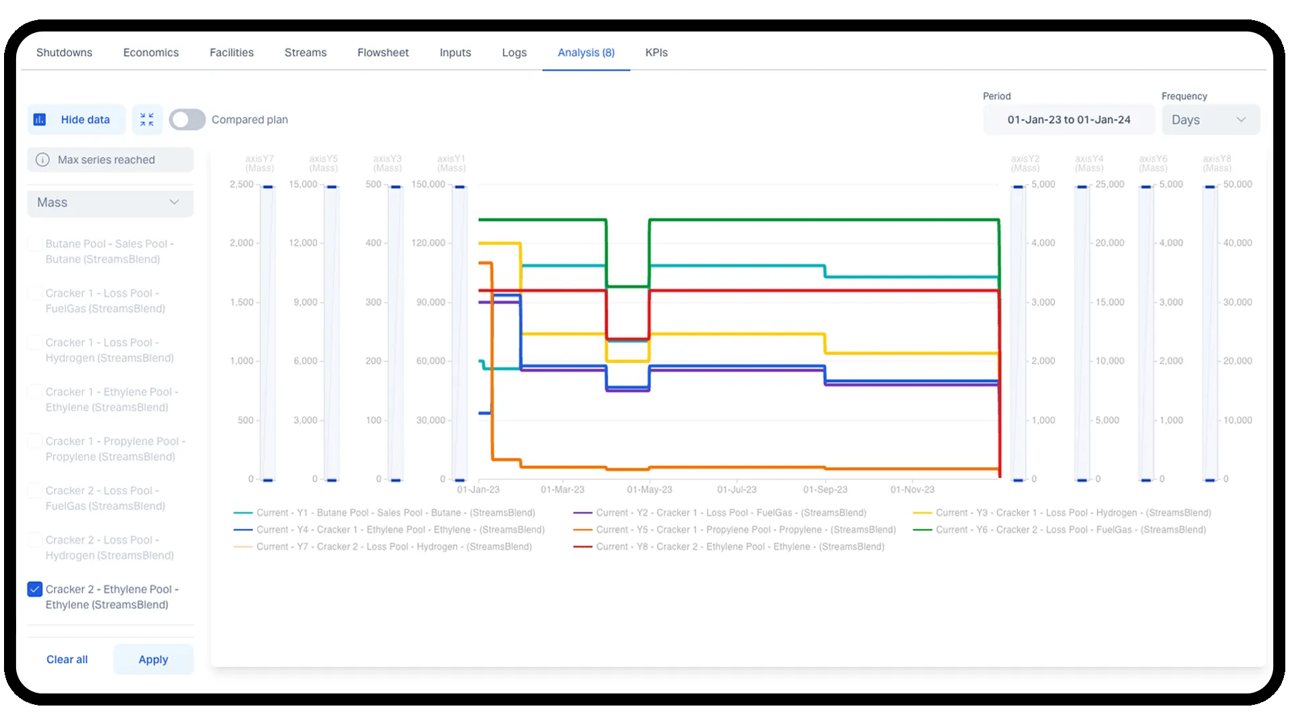The height and width of the screenshot is (725, 1290).
Task: Click the Y2 purple FuelGas legend marker
Action: [x=582, y=513]
